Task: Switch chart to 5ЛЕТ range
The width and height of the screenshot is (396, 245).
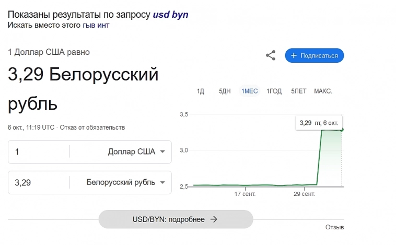Action: click(299, 91)
